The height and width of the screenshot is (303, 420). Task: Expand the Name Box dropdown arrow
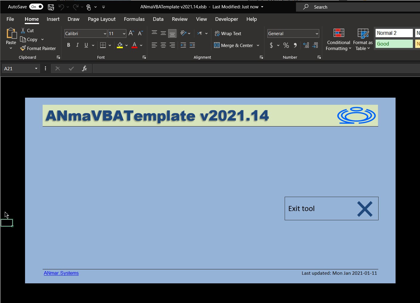coord(36,68)
